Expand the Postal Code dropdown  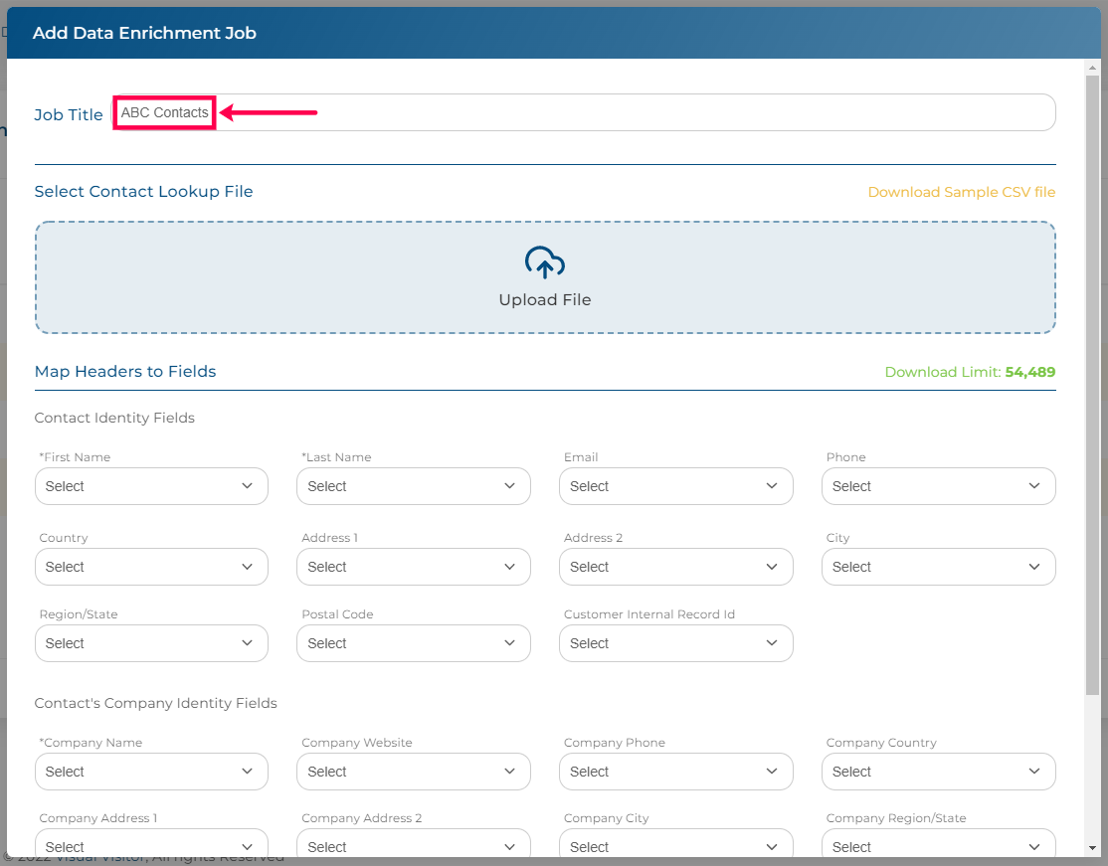[414, 643]
